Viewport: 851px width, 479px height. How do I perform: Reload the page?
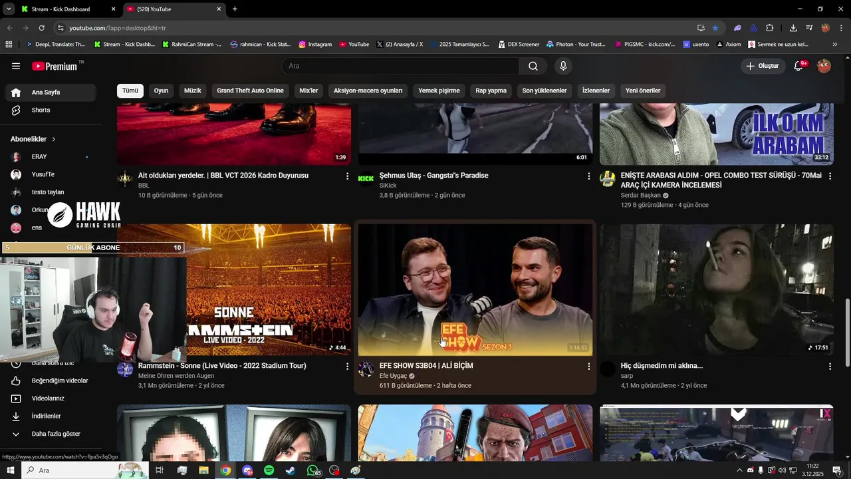41,28
